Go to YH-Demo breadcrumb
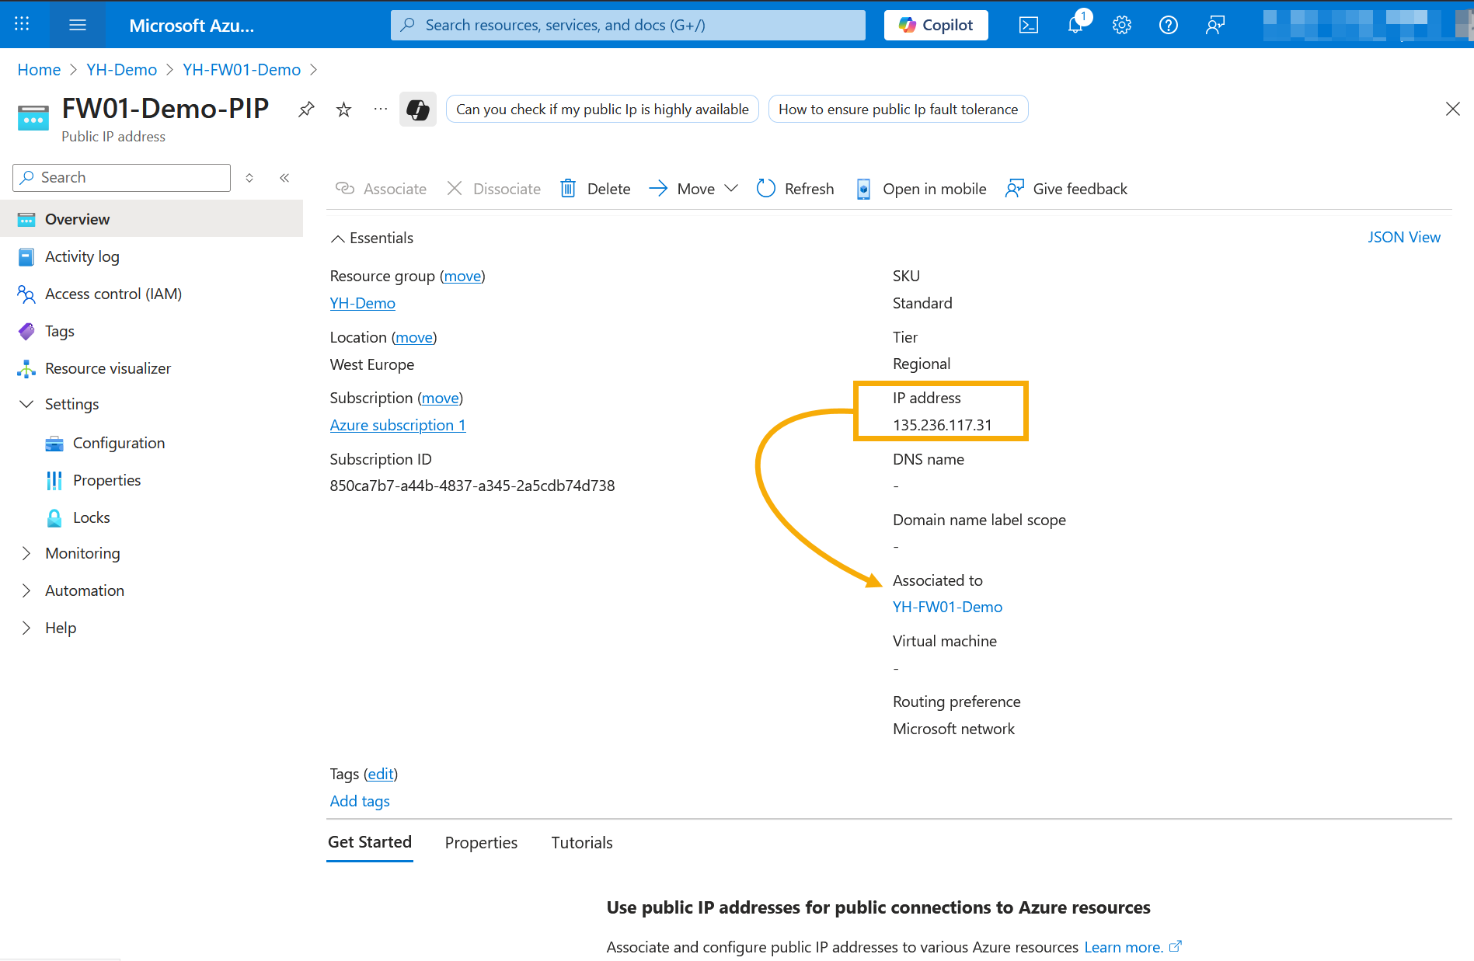The height and width of the screenshot is (961, 1474). click(x=121, y=70)
